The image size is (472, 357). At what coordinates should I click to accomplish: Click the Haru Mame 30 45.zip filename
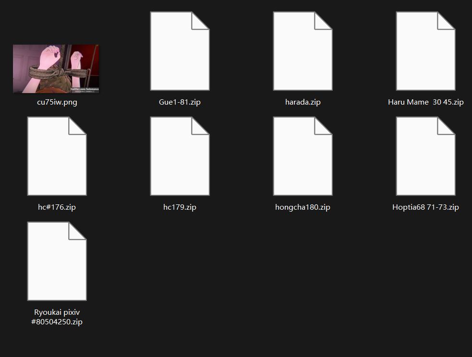[x=425, y=102]
